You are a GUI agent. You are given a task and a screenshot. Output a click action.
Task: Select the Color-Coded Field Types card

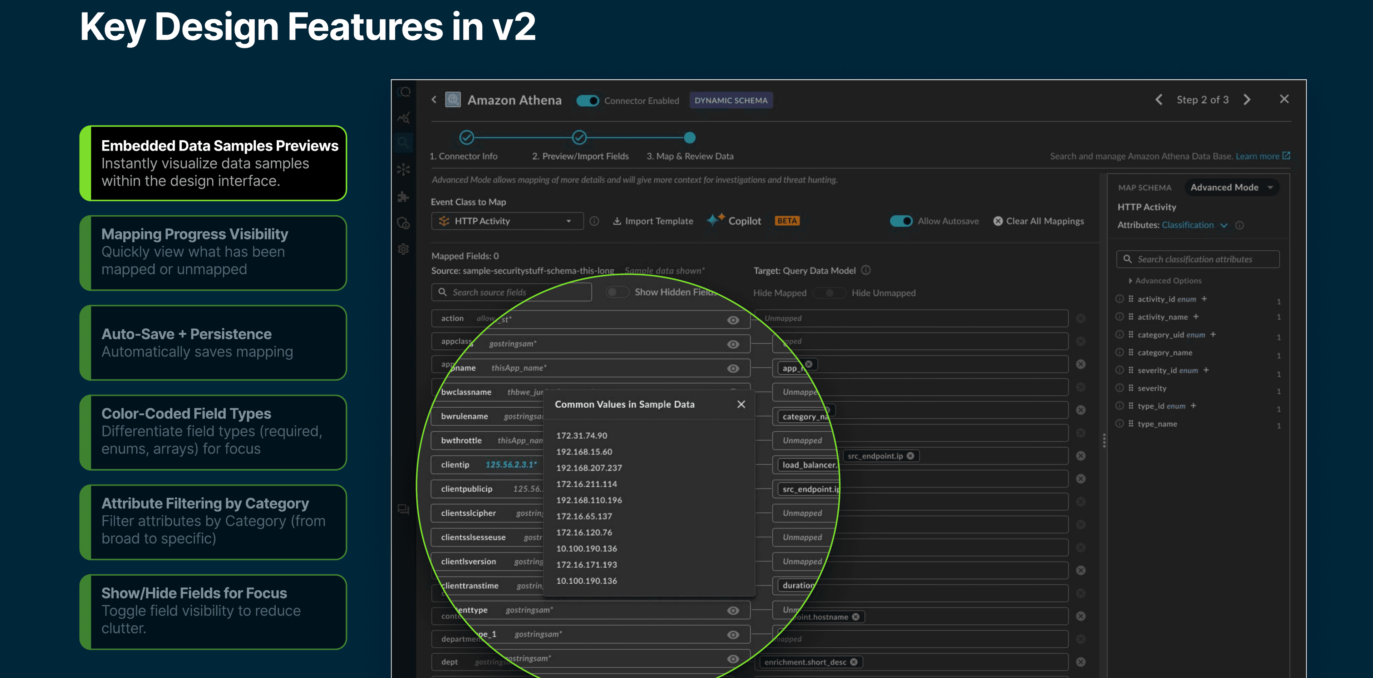[213, 432]
